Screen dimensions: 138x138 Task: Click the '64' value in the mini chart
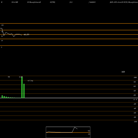click(89, 131)
